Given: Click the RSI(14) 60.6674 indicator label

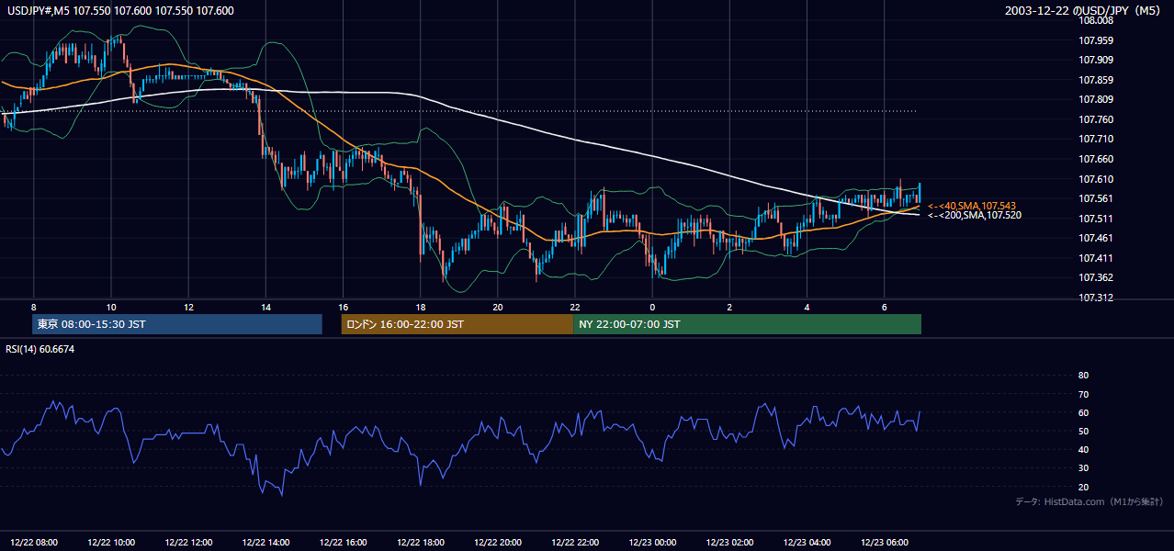Looking at the screenshot, I should (40, 349).
